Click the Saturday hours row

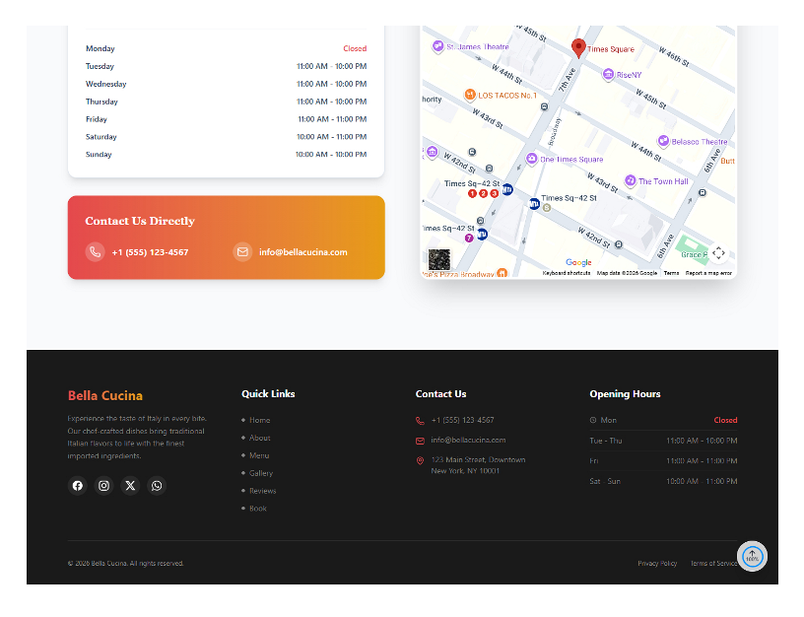click(x=227, y=136)
